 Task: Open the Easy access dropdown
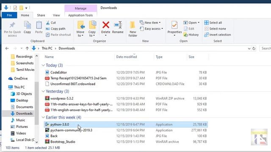point(151,29)
